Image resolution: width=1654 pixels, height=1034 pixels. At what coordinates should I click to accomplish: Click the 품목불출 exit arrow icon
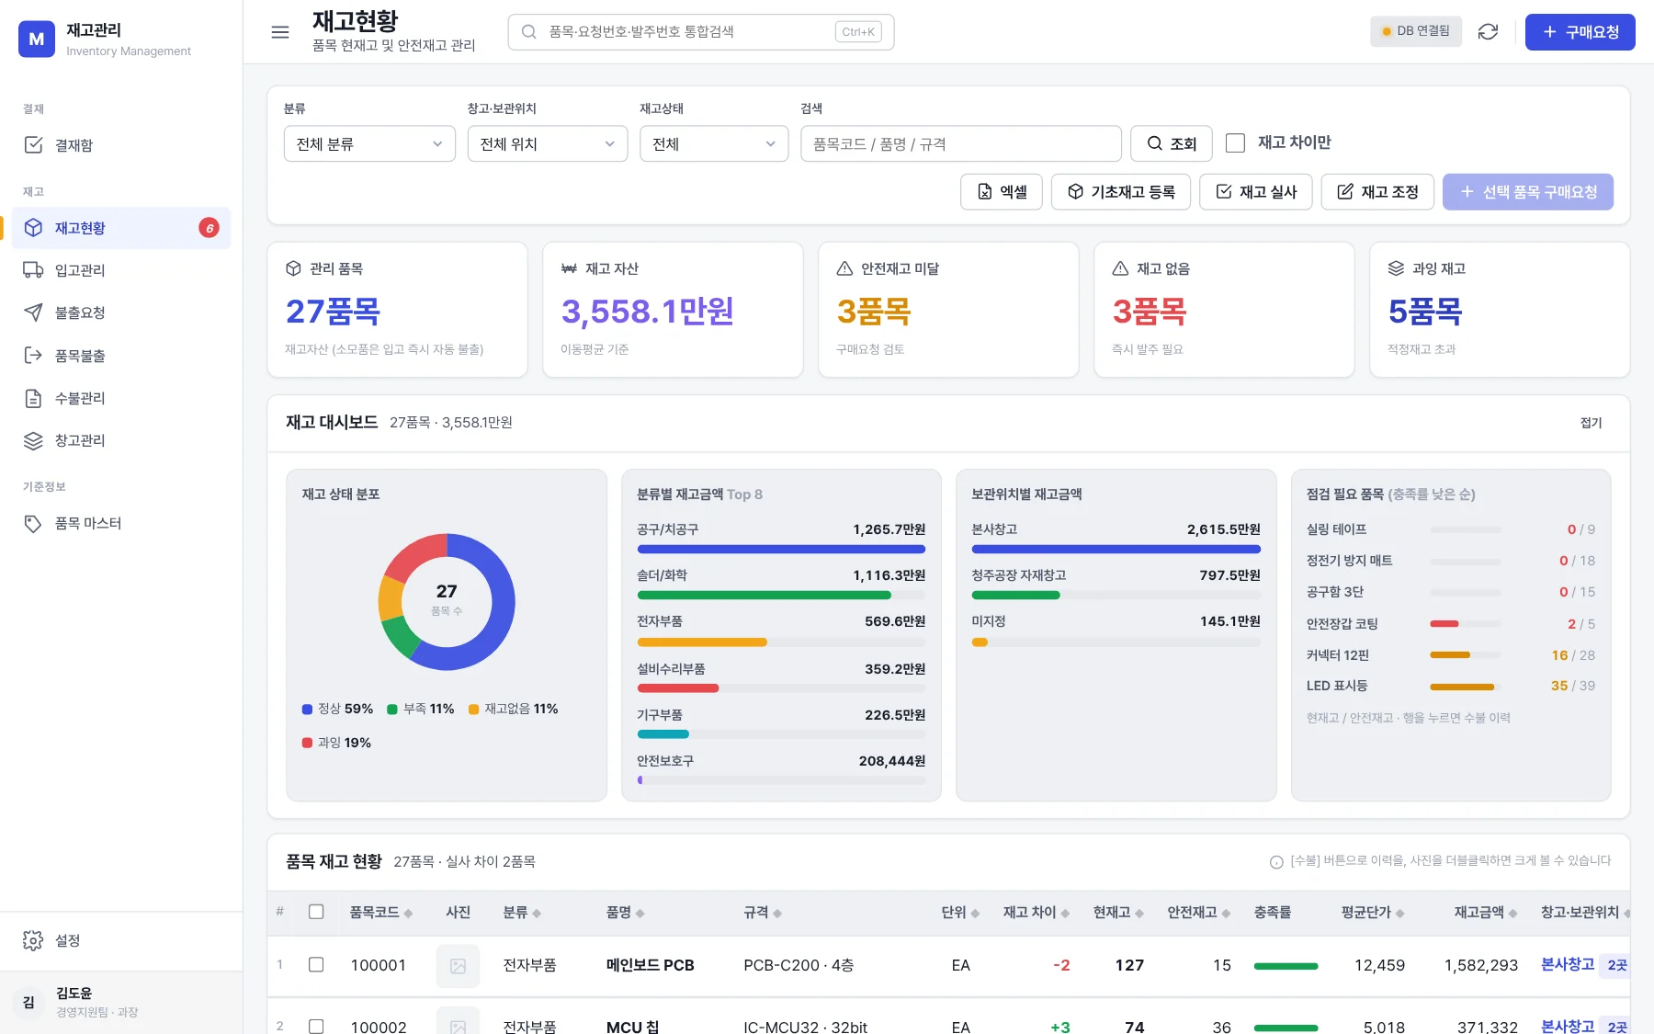33,356
